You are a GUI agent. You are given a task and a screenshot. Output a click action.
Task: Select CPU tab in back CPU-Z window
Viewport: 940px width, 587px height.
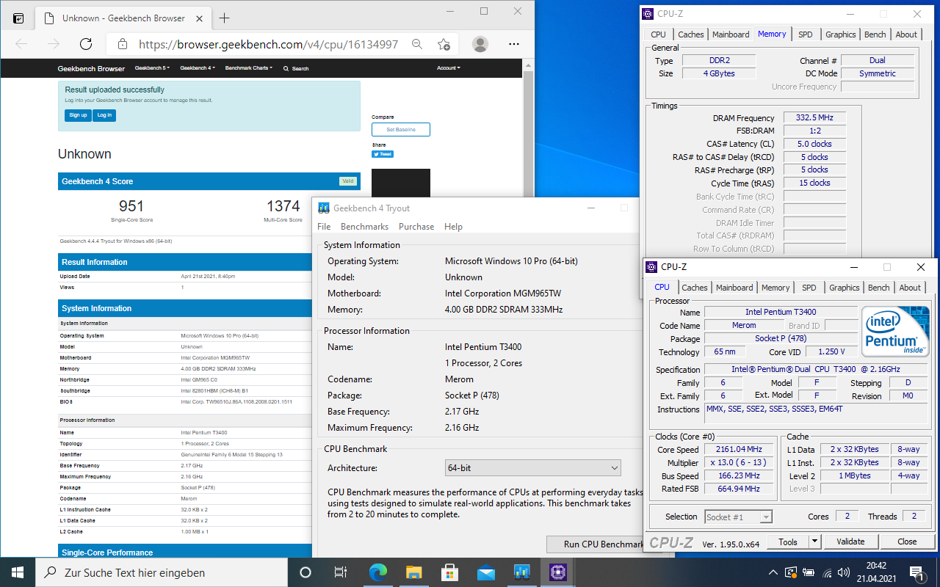point(659,34)
